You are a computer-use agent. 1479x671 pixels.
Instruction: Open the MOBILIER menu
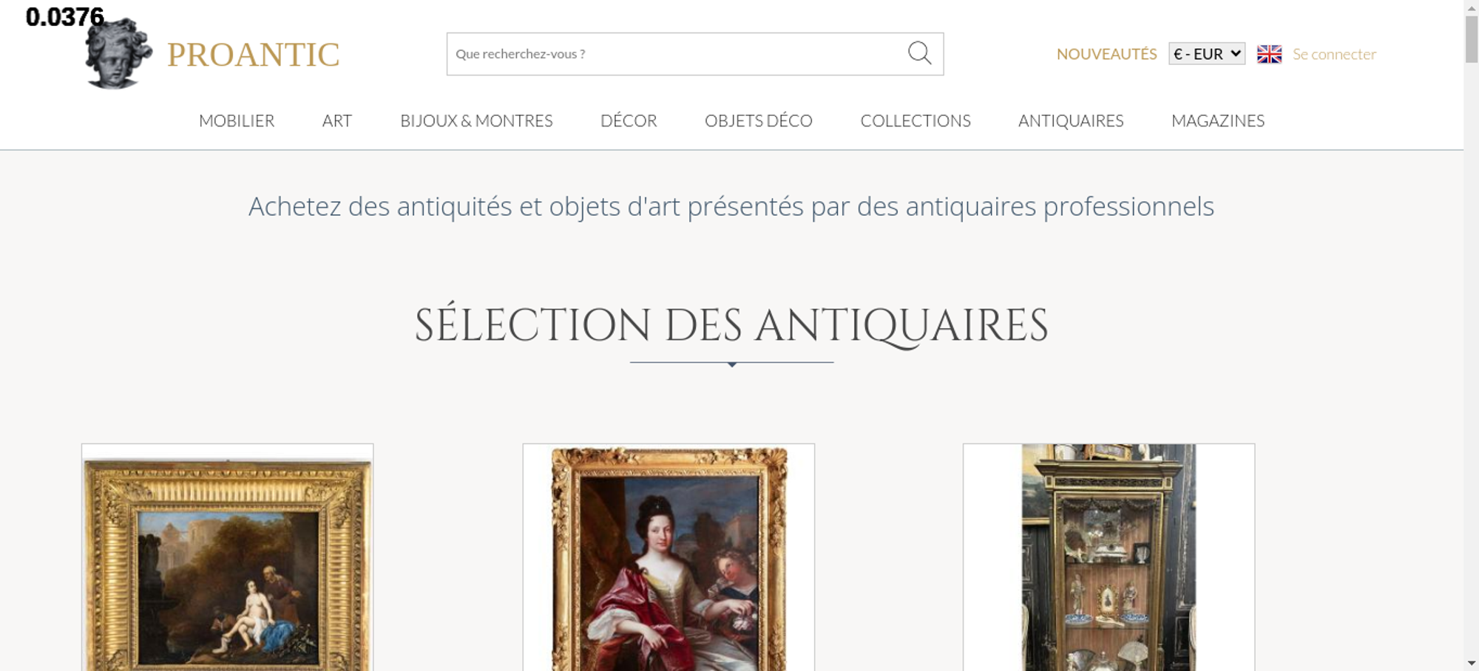click(237, 120)
